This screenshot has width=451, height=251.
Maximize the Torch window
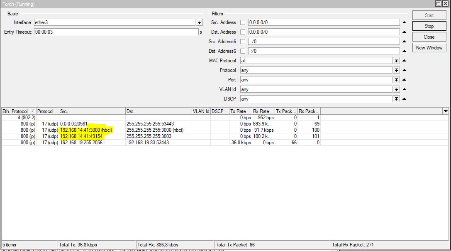point(438,3)
